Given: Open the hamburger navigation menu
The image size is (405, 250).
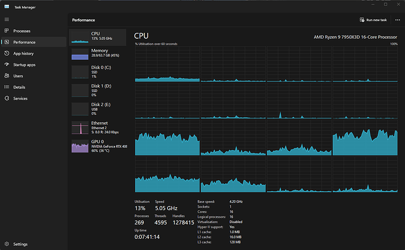Looking at the screenshot, I should point(6,19).
